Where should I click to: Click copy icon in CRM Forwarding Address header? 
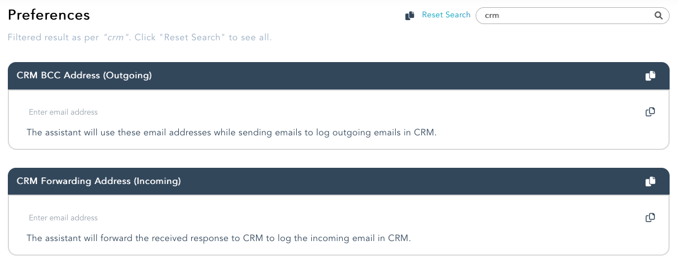[650, 181]
